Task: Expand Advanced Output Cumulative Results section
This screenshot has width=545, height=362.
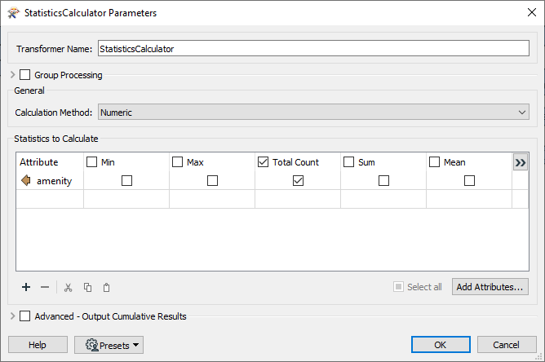Action: 12,316
